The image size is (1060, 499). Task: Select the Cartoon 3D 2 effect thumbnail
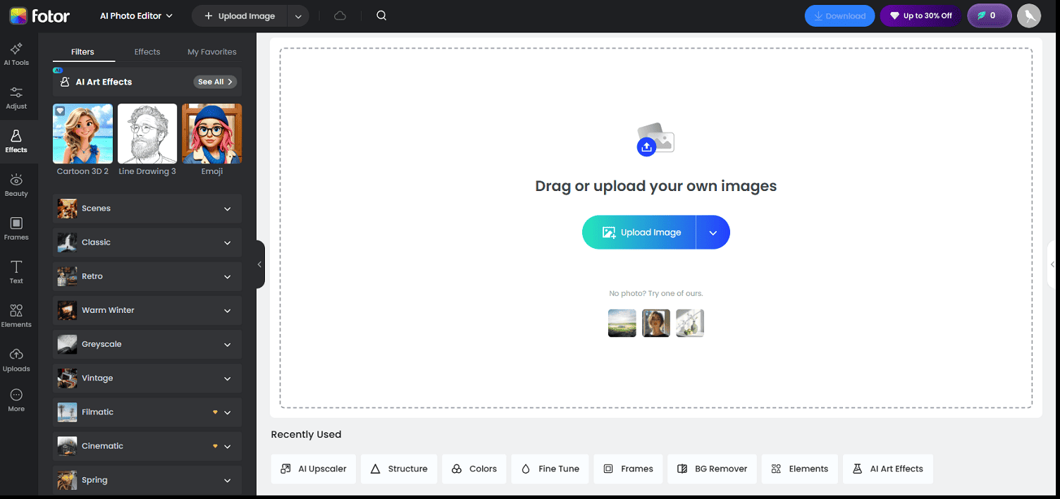click(x=82, y=133)
